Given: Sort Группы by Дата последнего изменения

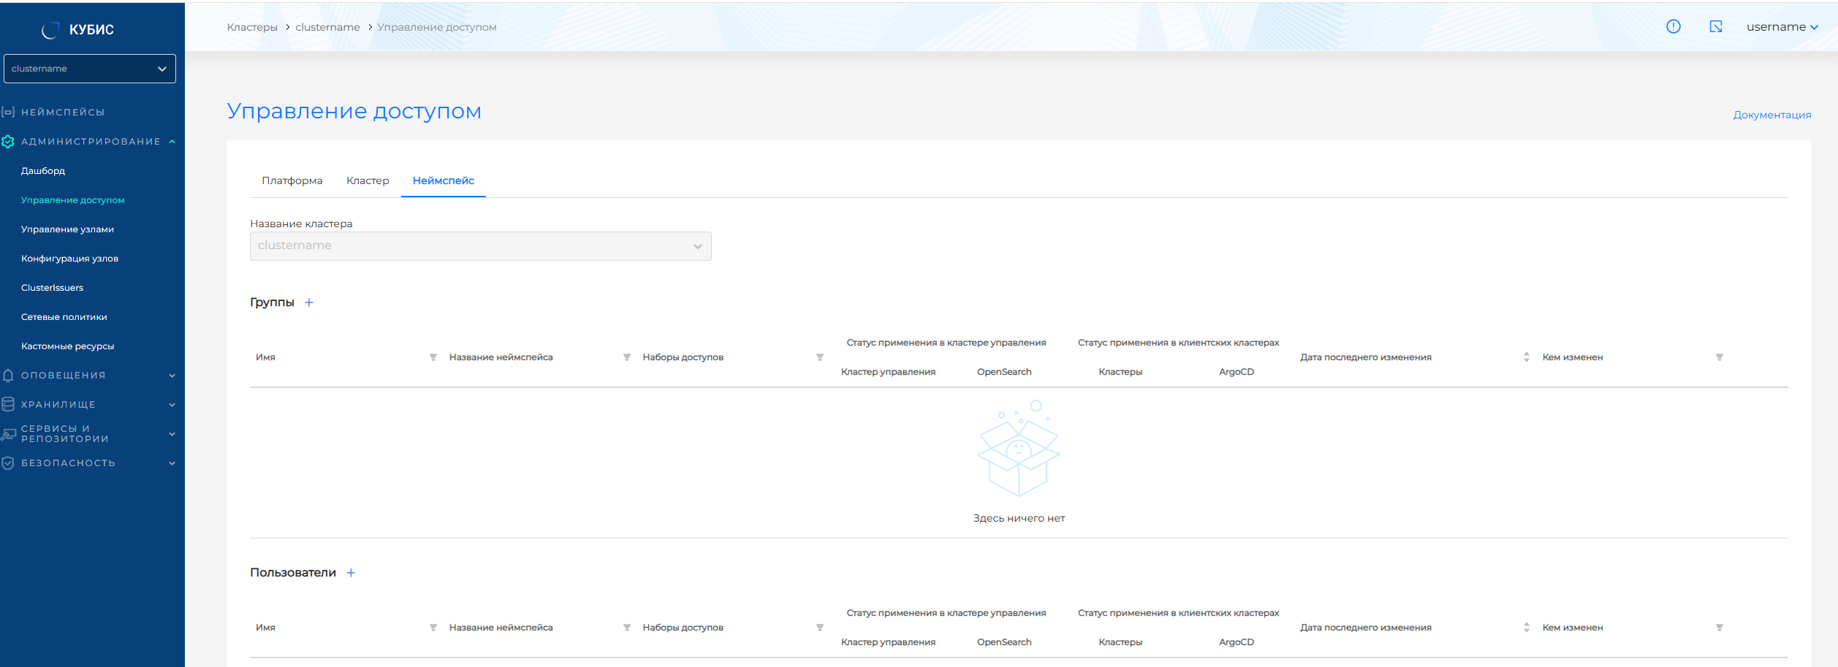Looking at the screenshot, I should (x=1526, y=357).
